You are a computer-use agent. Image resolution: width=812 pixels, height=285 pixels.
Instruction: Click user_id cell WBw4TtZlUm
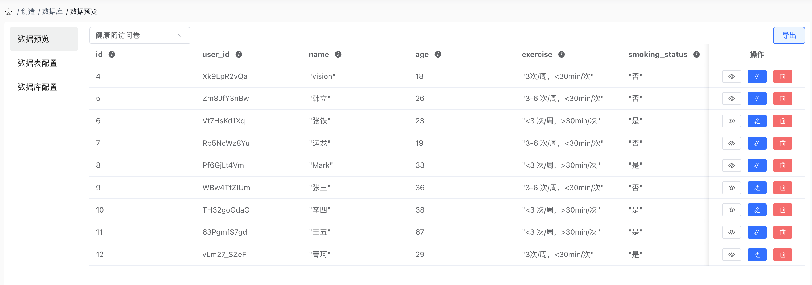(226, 188)
